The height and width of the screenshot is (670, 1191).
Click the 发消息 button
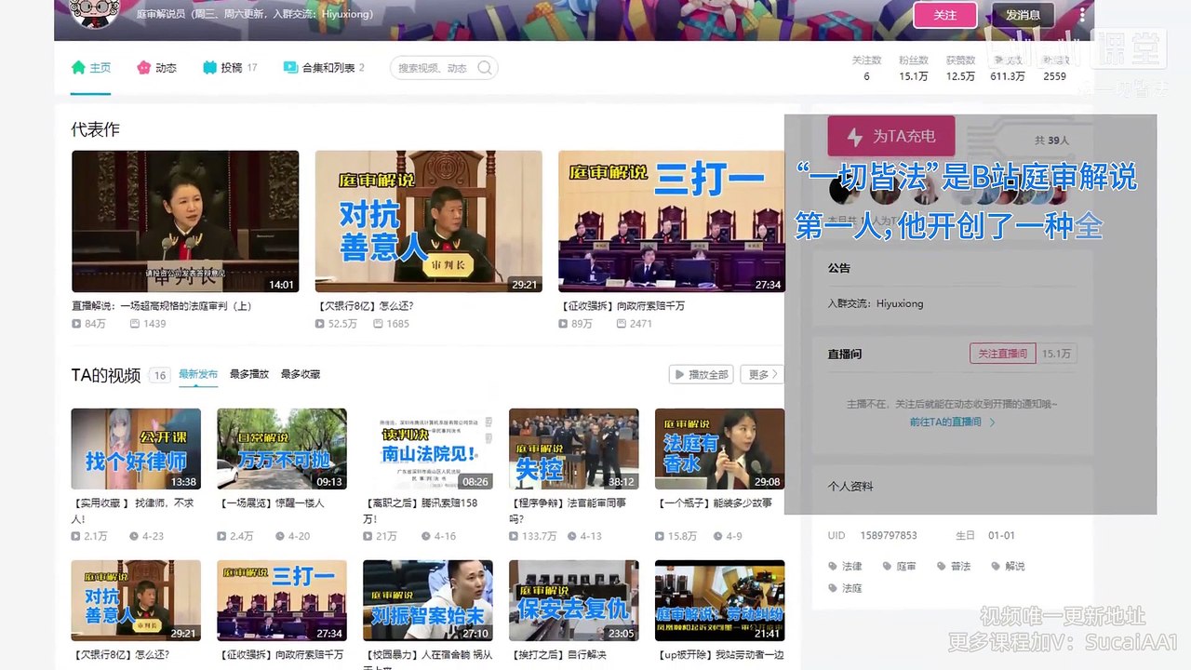pos(1023,15)
